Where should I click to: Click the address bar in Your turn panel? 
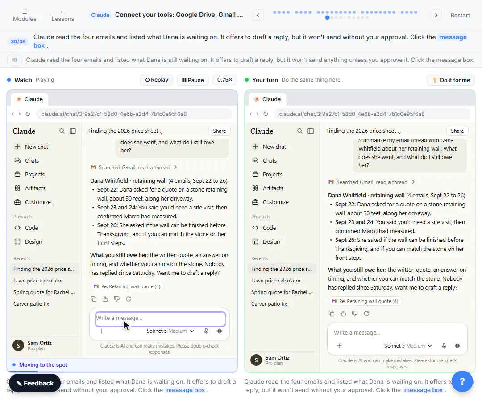[372, 114]
